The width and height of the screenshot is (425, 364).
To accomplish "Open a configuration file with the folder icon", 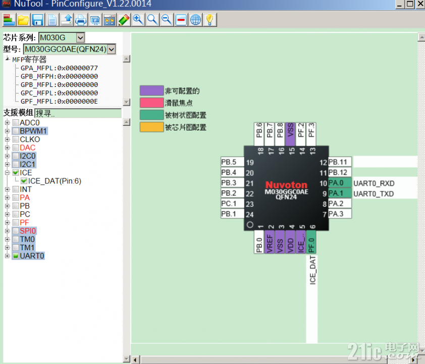I will (x=23, y=20).
